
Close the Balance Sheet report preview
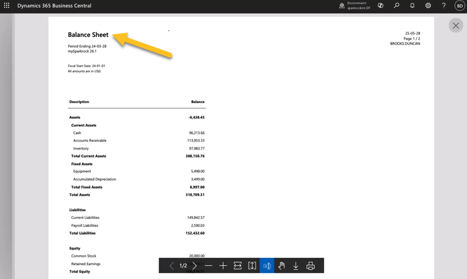[x=455, y=26]
